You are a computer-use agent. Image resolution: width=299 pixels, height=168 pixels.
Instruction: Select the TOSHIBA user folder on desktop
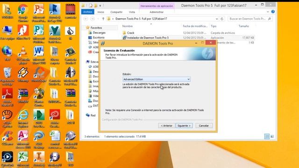(7, 11)
